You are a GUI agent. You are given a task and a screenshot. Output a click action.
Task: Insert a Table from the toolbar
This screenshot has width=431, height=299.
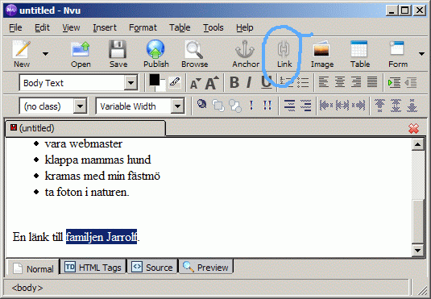click(x=360, y=54)
